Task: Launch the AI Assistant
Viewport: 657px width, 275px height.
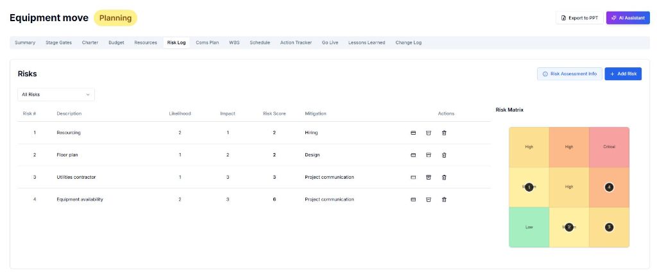Action: click(627, 18)
